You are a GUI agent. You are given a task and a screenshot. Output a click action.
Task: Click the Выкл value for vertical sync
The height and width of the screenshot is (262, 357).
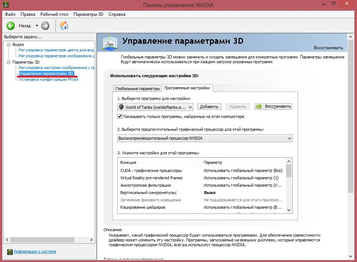[x=210, y=193]
